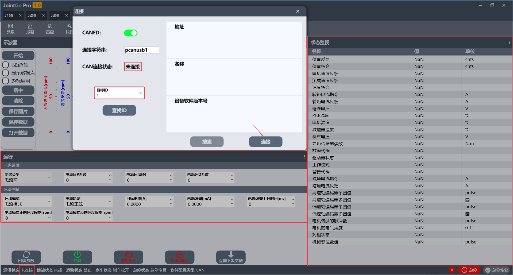Click the oscilloscope 开始 start button
The height and width of the screenshot is (275, 513).
(x=18, y=56)
